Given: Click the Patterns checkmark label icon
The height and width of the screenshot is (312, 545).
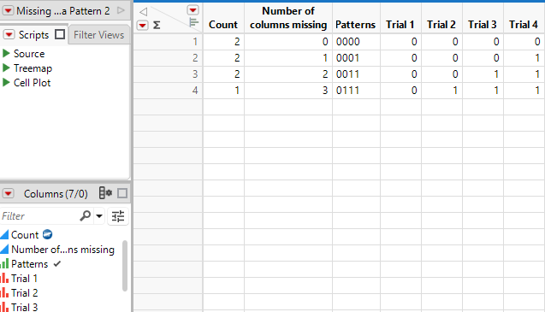Looking at the screenshot, I should click(57, 264).
